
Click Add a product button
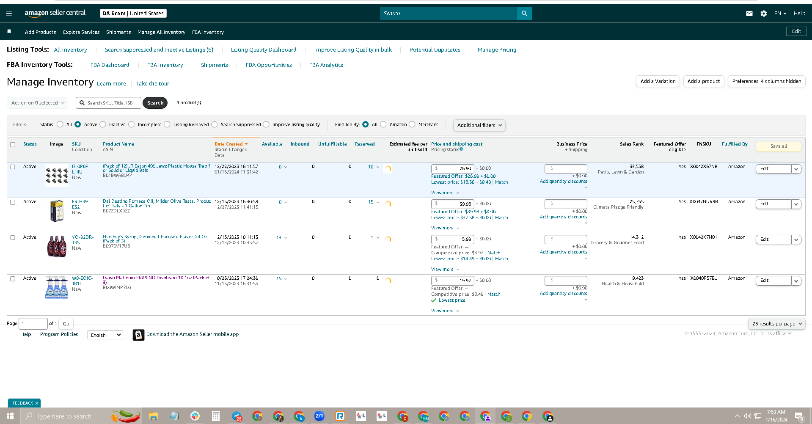[x=704, y=81]
